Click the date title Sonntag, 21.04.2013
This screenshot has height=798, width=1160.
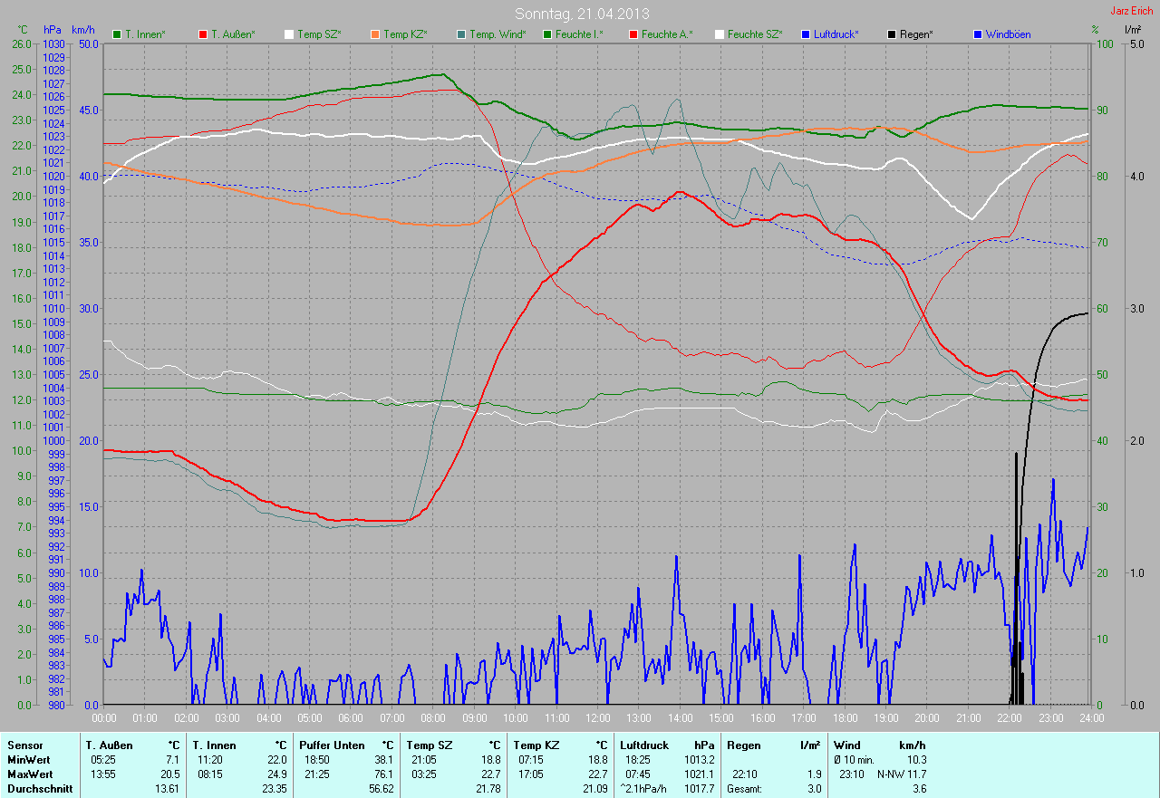[582, 14]
